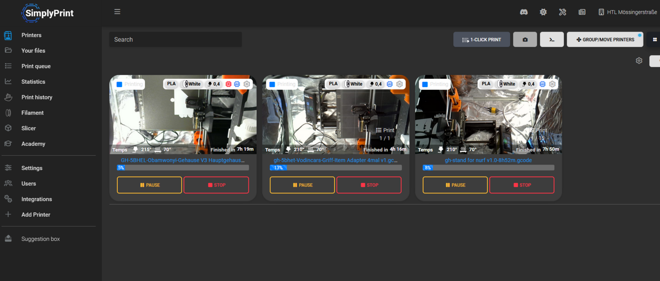Click the AI chip icon on second printer
The image size is (660, 281).
coord(390,84)
